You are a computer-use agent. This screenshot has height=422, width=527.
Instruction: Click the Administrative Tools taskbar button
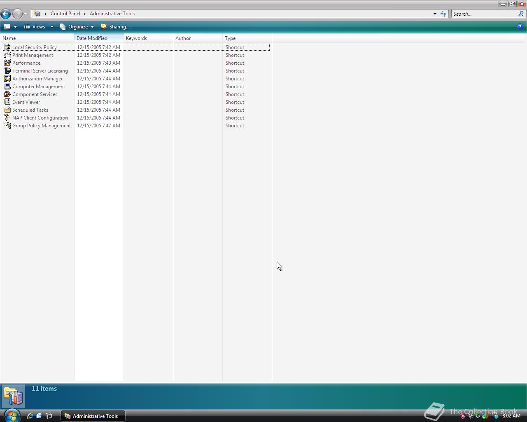point(93,416)
